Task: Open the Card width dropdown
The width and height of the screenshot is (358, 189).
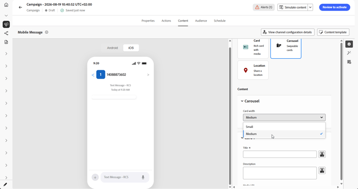Action: (x=284, y=117)
